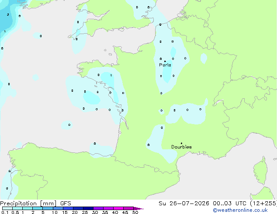The image size is (277, 214).
Task: Click the '30' legend scale label
Action: [x=95, y=212]
